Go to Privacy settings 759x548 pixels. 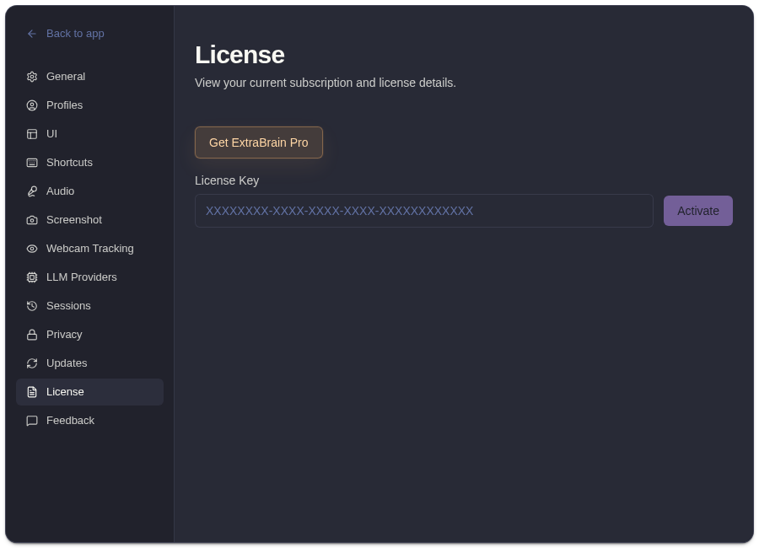pyautogui.click(x=89, y=335)
